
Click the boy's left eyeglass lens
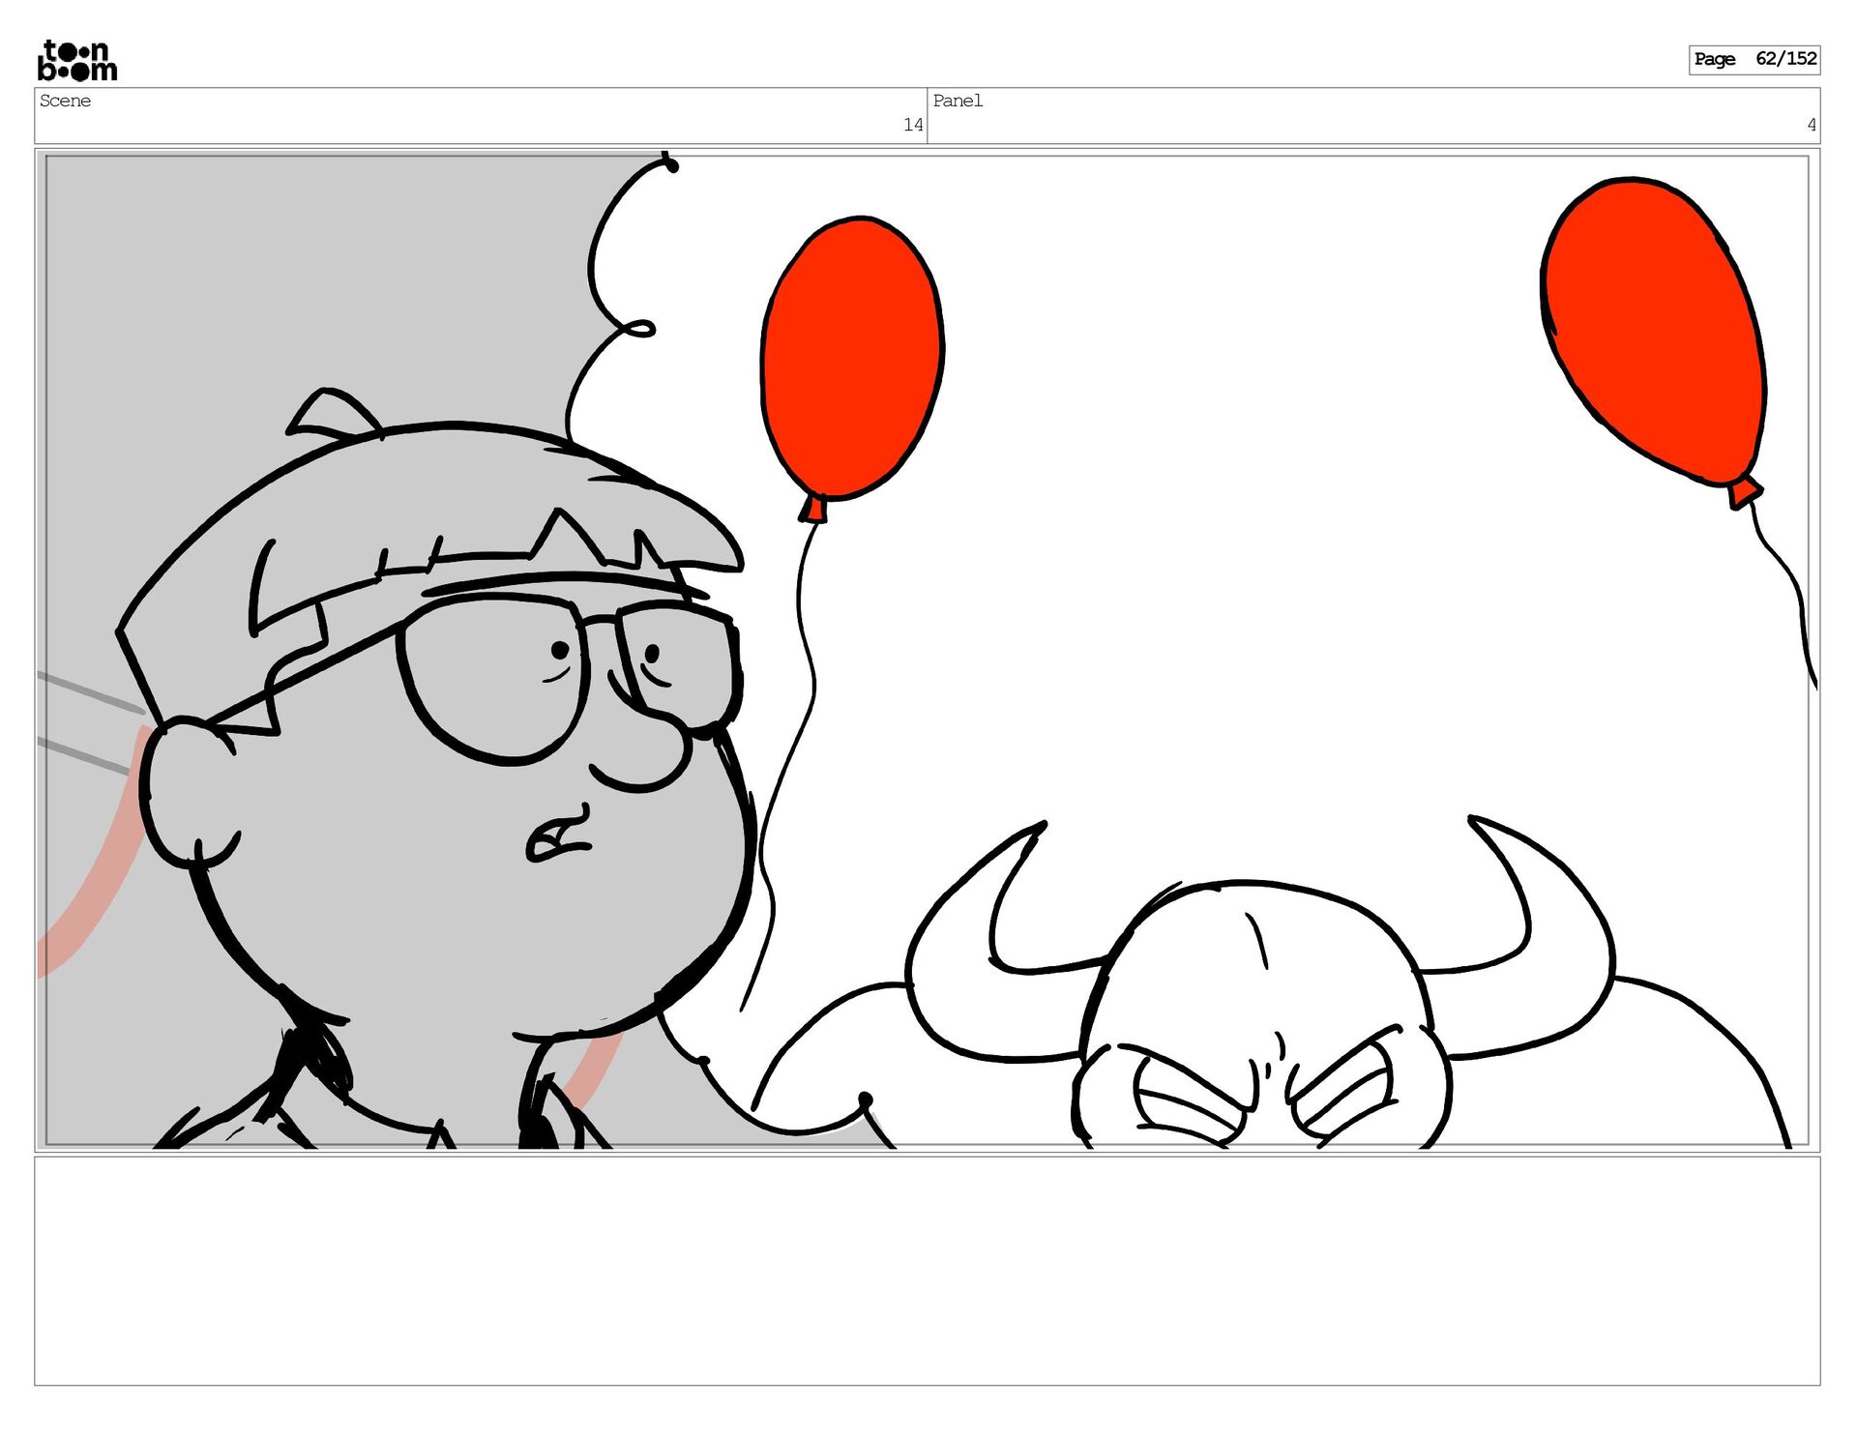tap(493, 677)
